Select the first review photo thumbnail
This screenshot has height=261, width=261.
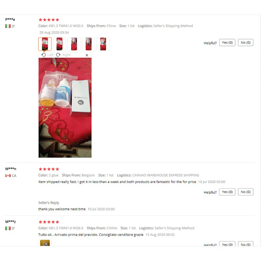pos(45,44)
